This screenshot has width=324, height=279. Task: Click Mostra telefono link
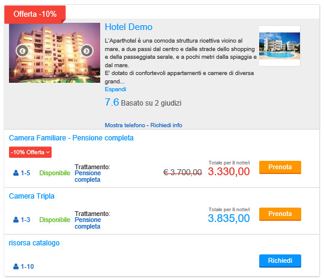point(125,125)
